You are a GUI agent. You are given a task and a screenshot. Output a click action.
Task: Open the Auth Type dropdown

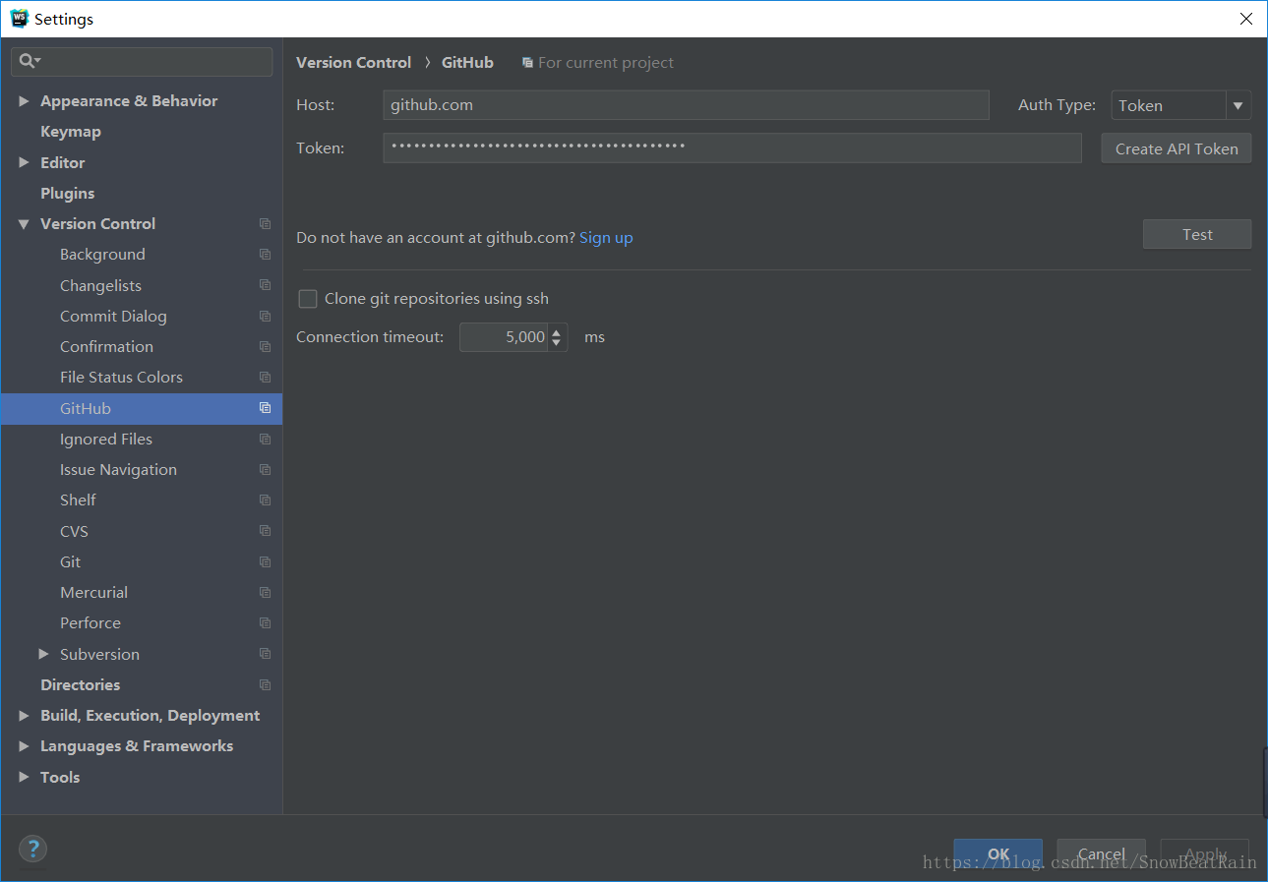click(x=1180, y=105)
